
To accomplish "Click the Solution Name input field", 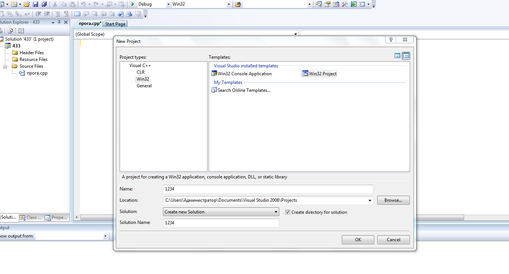I will point(221,222).
